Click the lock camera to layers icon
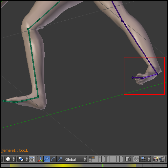The width and height of the screenshot is (168, 168). (128, 159)
